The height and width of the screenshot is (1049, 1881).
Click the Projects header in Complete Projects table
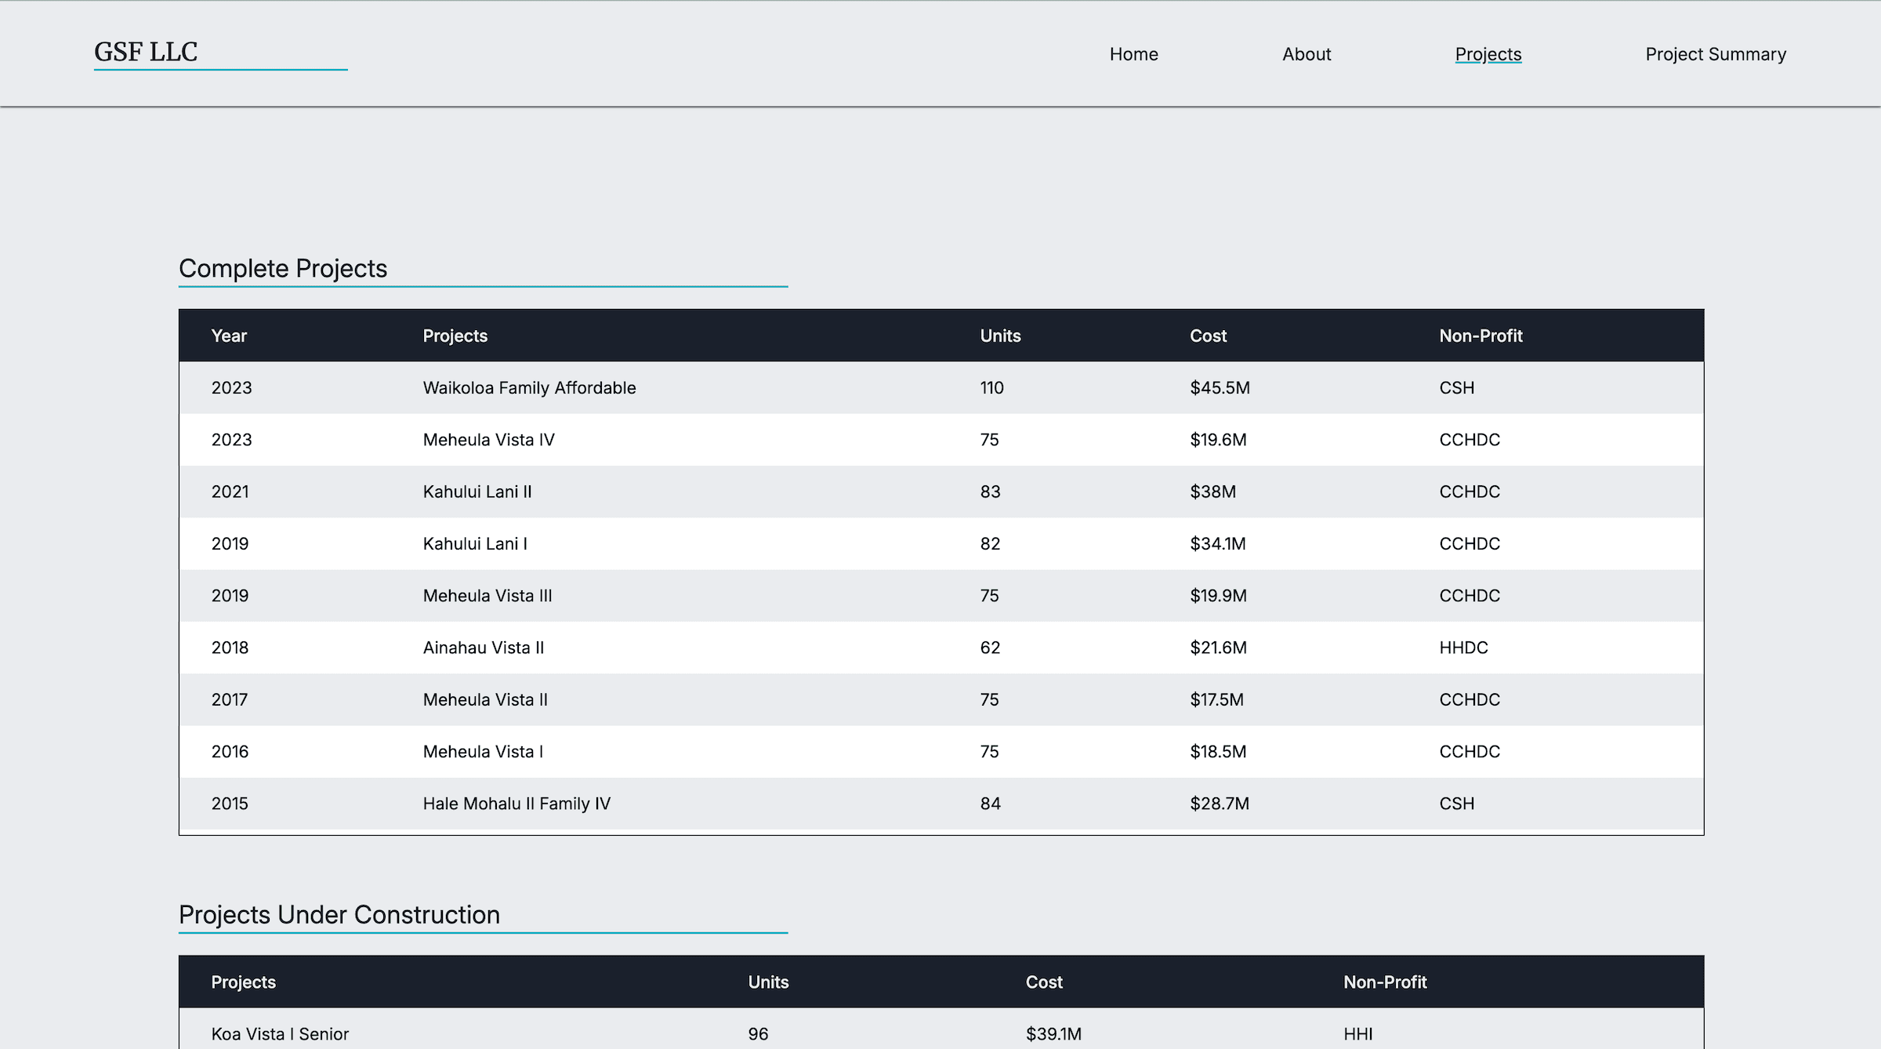(x=455, y=336)
